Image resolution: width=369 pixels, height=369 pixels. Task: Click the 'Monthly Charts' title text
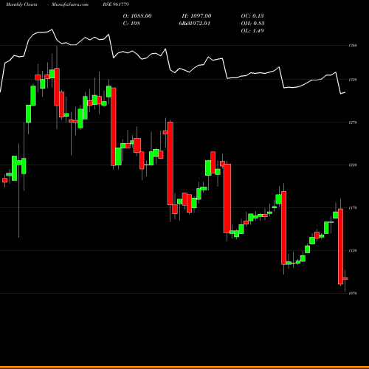(x=21, y=4)
